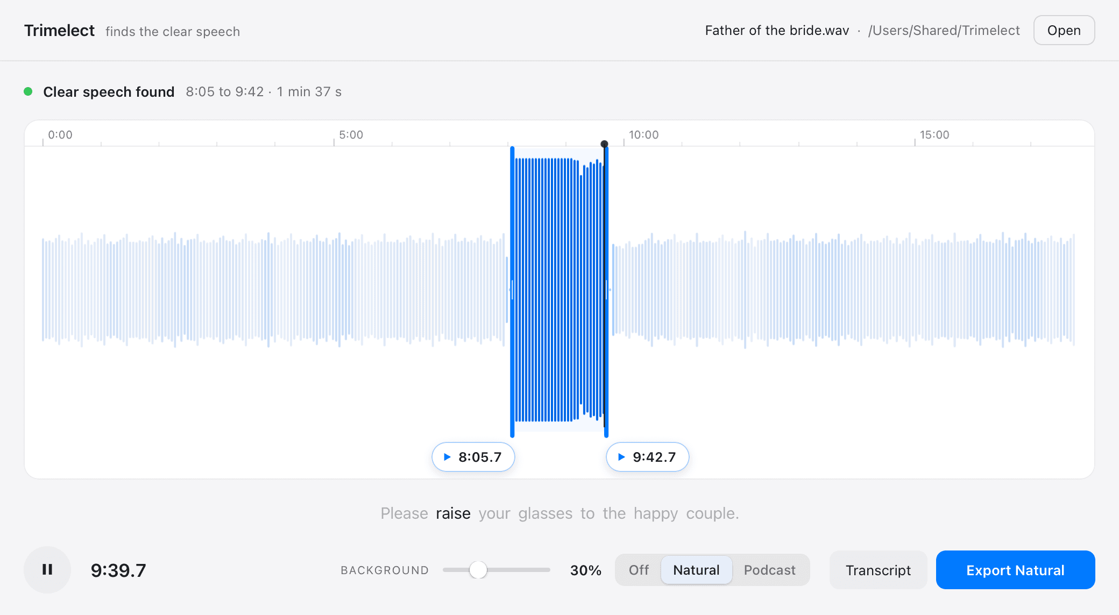Click the 30% background value
Screen dimensions: 1119x615
click(585, 570)
